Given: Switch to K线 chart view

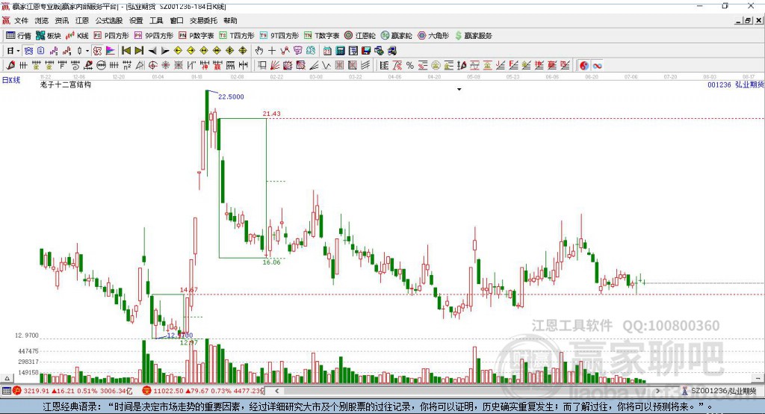Looking at the screenshot, I should [x=77, y=36].
